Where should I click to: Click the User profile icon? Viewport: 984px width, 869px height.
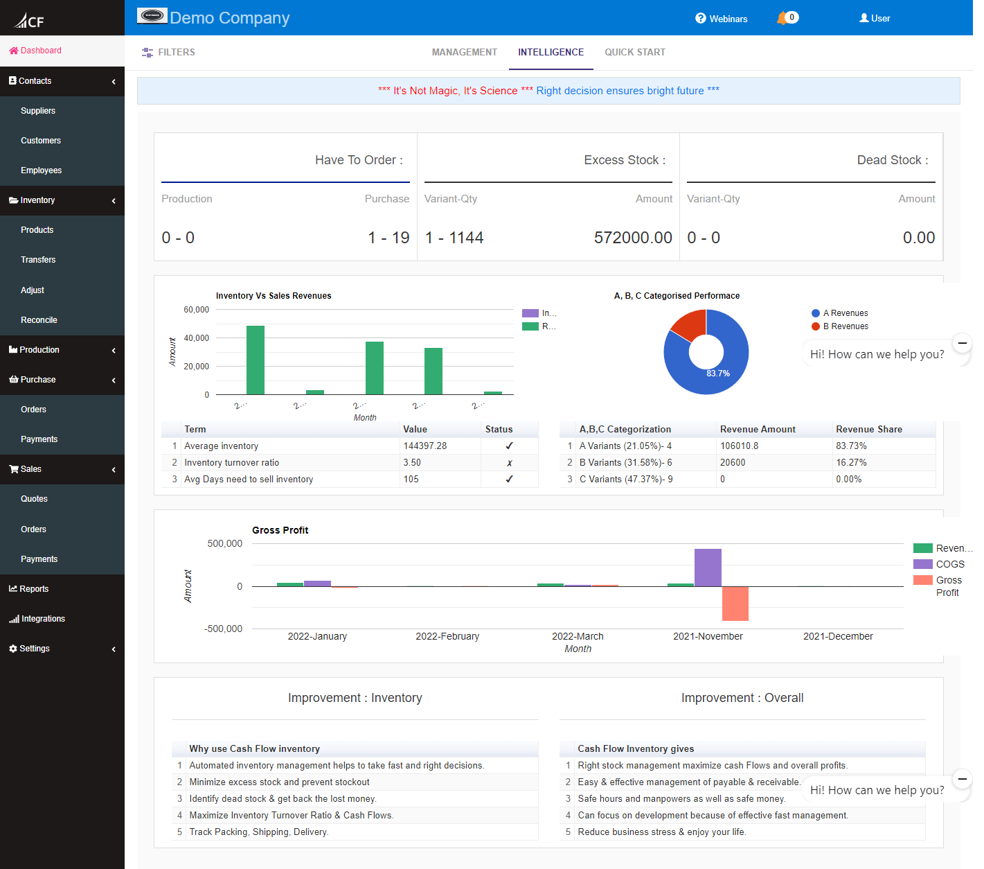(864, 18)
